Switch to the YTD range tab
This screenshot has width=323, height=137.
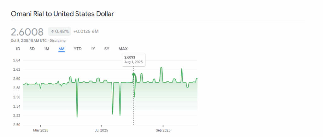click(78, 49)
